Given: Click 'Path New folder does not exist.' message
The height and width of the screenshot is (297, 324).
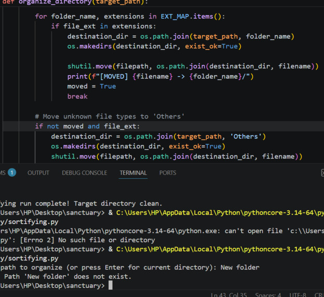Looking at the screenshot, I should pyautogui.click(x=68, y=276).
